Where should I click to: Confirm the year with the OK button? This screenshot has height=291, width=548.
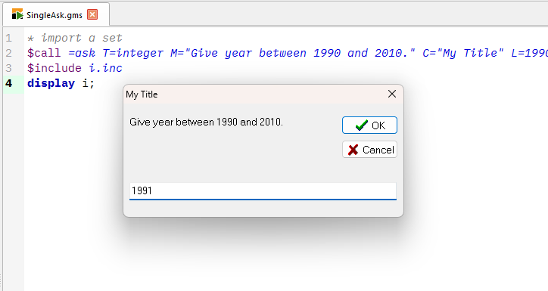(x=369, y=125)
